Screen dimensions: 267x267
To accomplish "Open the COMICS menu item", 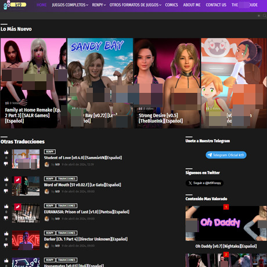I will click(171, 5).
